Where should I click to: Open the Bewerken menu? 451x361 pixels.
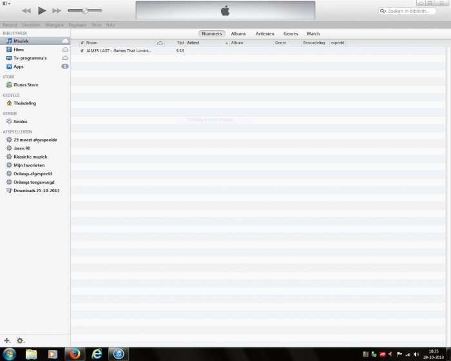tap(31, 25)
